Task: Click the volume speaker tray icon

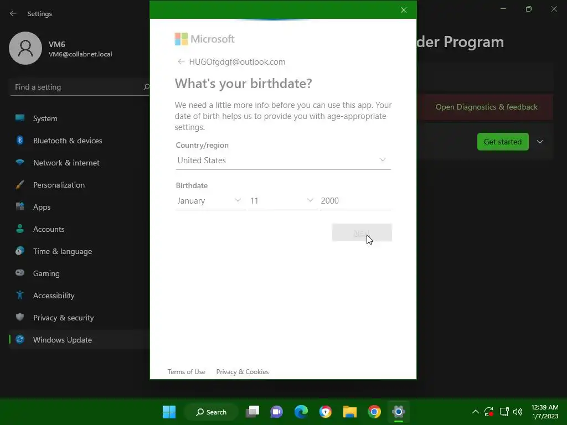Action: 518,412
